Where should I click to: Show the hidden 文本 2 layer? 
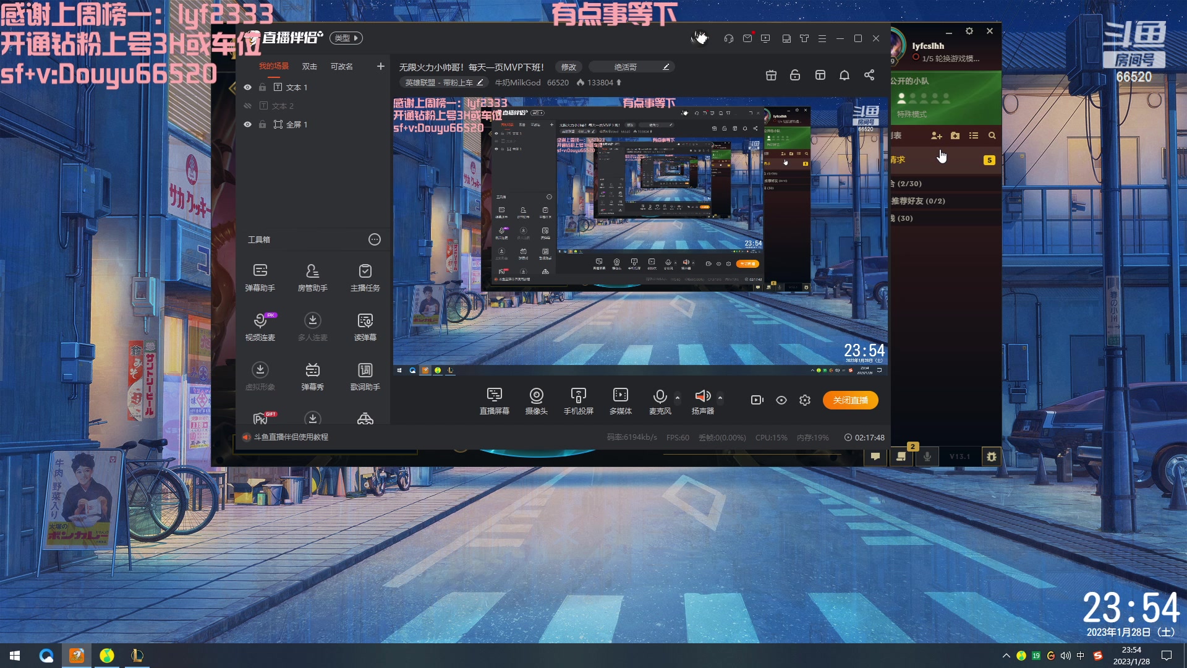247,106
